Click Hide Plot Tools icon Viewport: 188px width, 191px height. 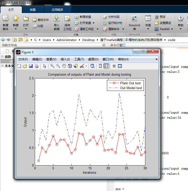pyautogui.click(x=114, y=66)
